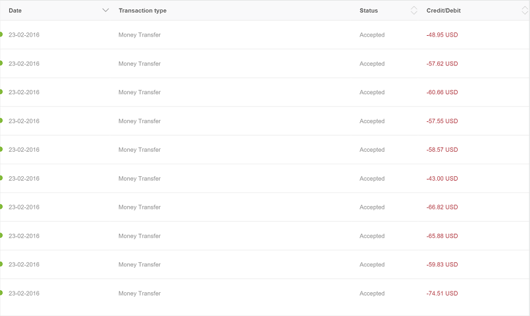Select the Money Transfer row for -57.55 USD

pos(265,121)
